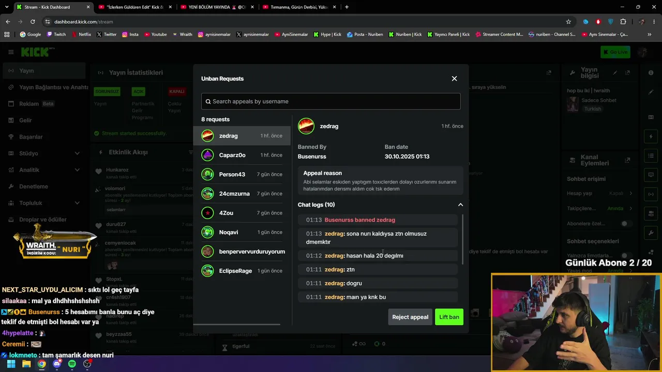Open Takipçilere setting options

600,209
